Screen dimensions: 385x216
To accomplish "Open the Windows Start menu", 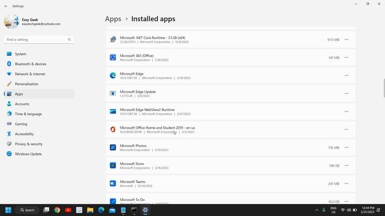I will [8, 210].
